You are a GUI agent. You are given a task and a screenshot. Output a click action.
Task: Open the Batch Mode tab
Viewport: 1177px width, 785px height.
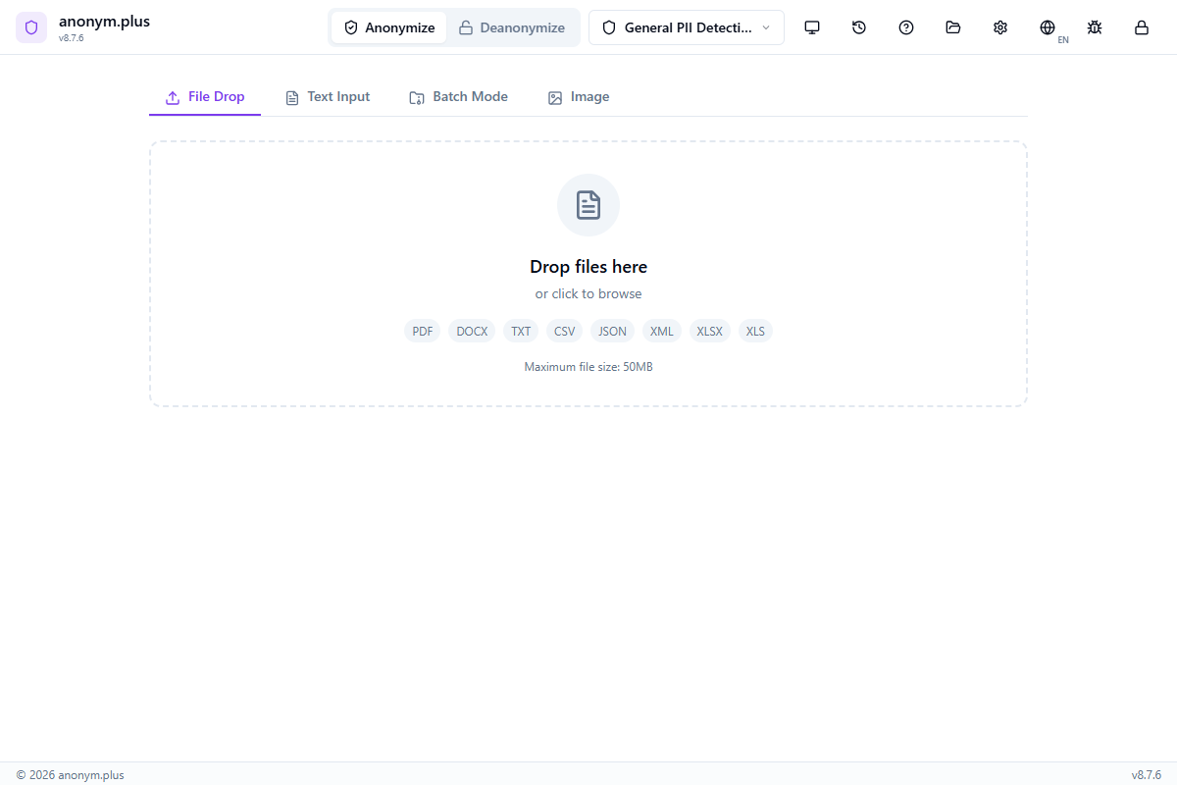click(458, 96)
